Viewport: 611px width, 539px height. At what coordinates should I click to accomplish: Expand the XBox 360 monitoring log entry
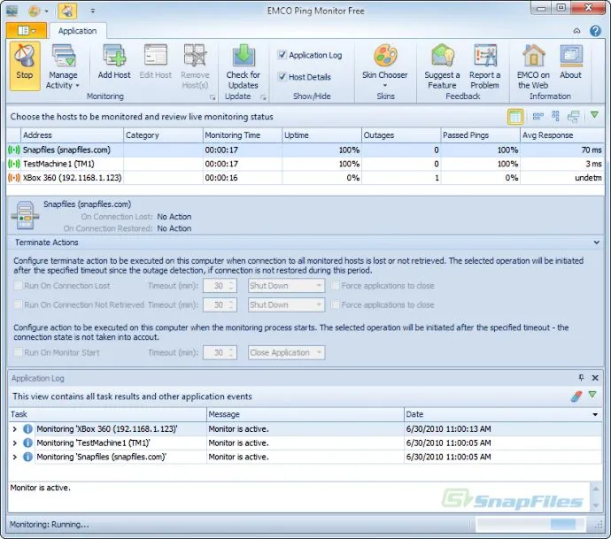15,428
